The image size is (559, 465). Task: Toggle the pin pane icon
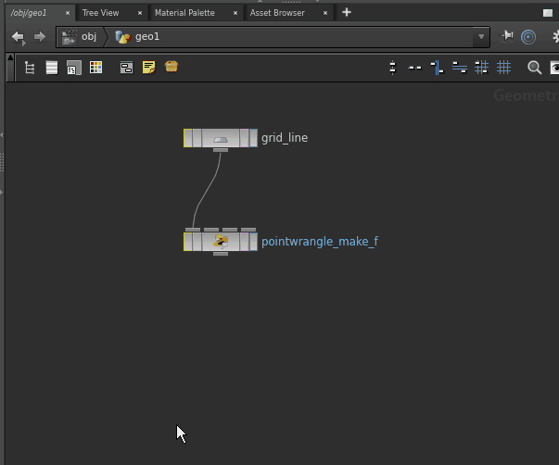506,37
